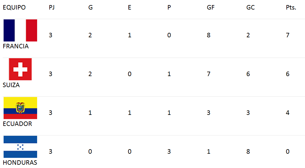The image size is (305, 168).
Task: Click the E draws column header
Action: 130,7
